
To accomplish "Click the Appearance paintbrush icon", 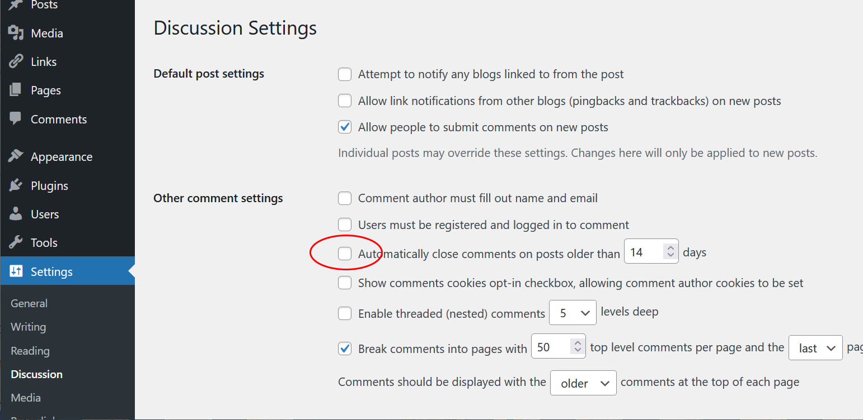I will pyautogui.click(x=16, y=156).
